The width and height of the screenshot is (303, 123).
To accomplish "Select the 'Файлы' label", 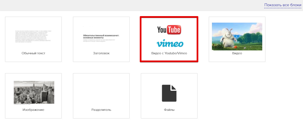I will click(169, 110).
